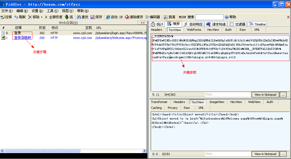Click Fiddler title bar app icon
291x159 pixels.
pos(3,4)
